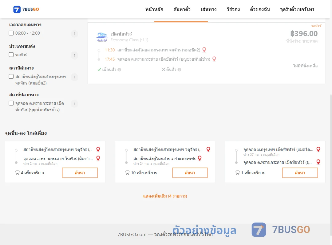Tick the 06:00 - 12:00 departure time checkbox
Screen dimensions: 332x245
tap(11, 33)
